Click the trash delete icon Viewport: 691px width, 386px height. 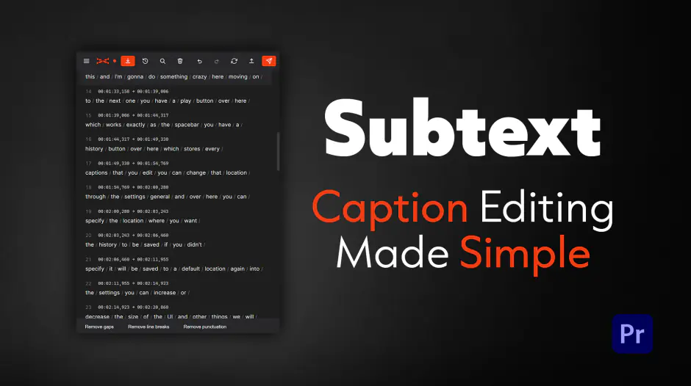pos(180,61)
